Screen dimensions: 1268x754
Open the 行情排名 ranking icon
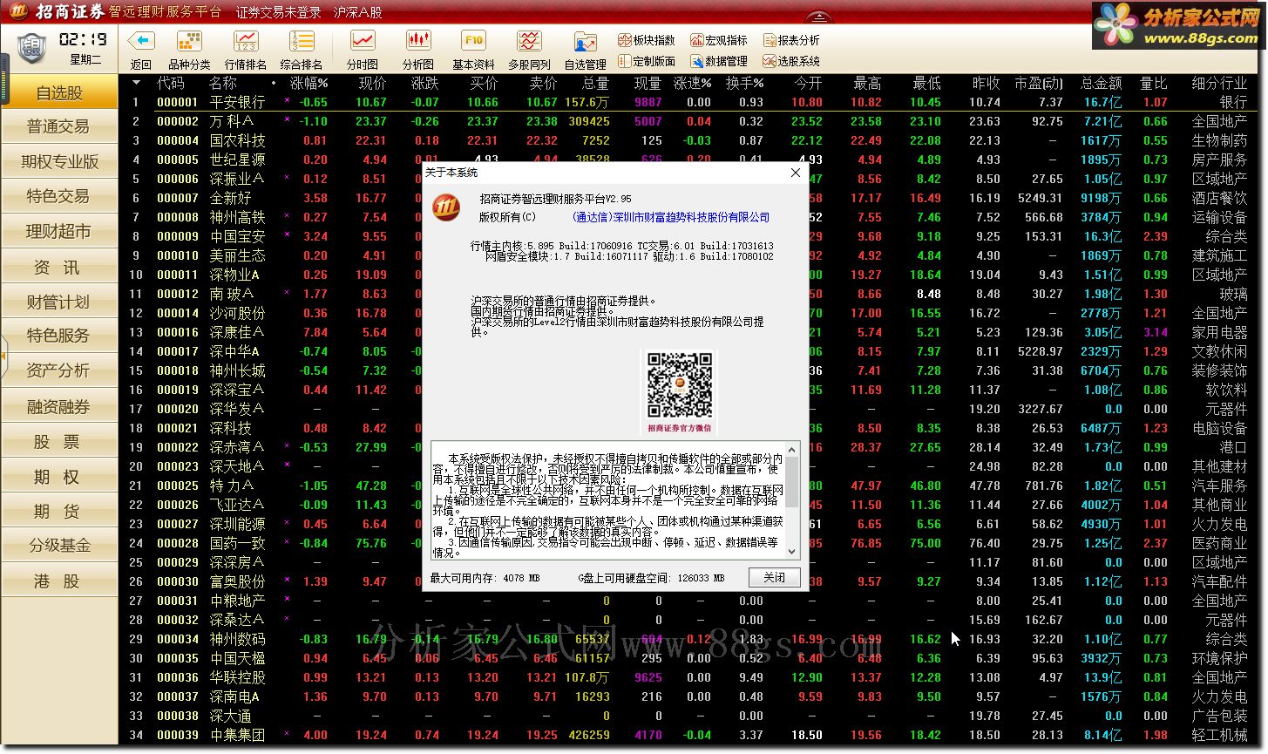pos(246,41)
